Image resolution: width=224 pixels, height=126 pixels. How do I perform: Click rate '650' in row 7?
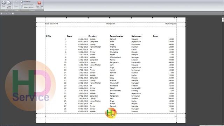pos(172,55)
